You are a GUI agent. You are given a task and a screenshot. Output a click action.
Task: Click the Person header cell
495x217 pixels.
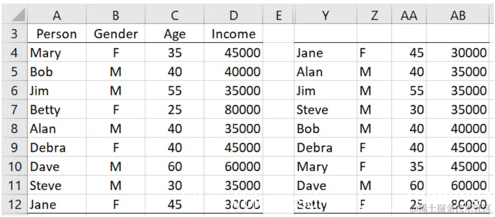pos(57,34)
